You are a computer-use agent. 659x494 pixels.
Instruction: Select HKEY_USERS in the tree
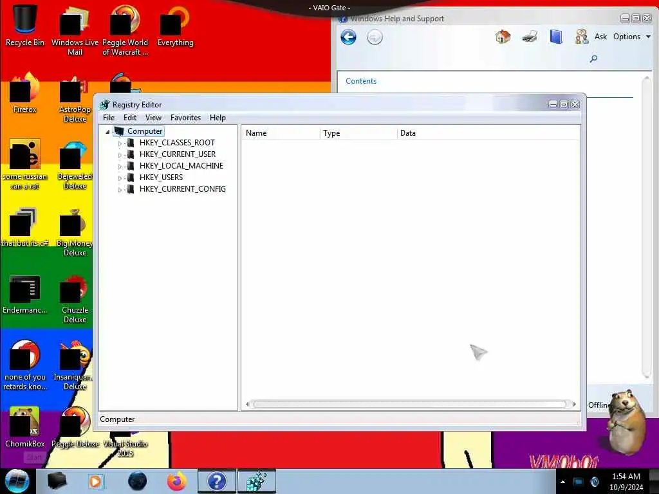click(161, 178)
